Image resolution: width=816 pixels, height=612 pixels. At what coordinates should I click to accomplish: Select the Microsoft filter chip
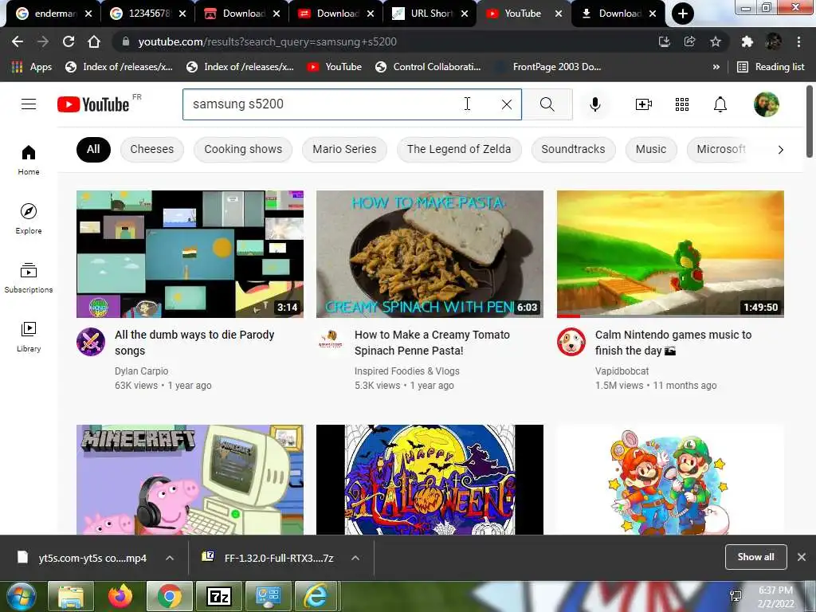(720, 149)
